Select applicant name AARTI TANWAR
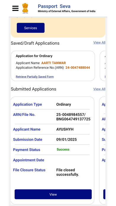Screen dimensions: 116x206 click(54, 63)
